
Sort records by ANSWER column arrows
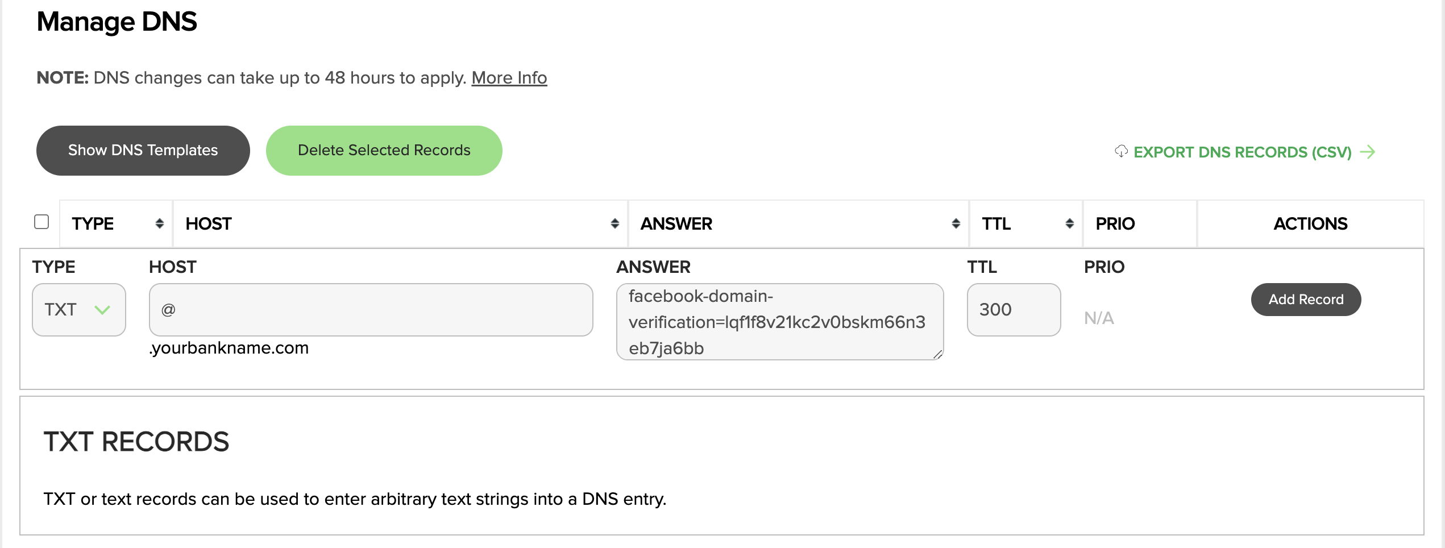[956, 224]
